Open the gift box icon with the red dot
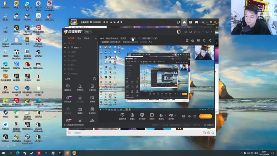Viewport: 277px width, 156px height. tap(187, 40)
